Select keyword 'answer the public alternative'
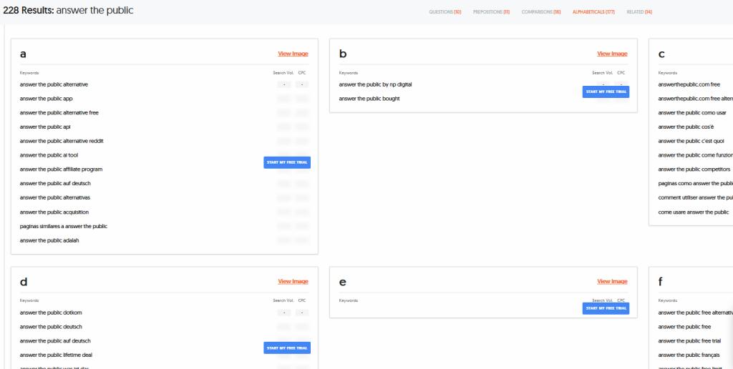The image size is (733, 369). point(54,84)
